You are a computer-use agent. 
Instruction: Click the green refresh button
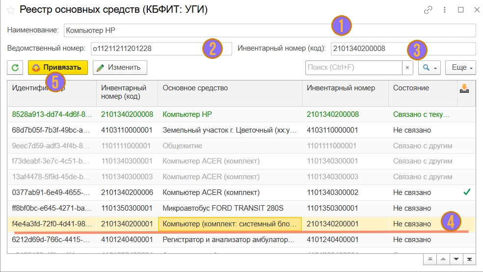pyautogui.click(x=15, y=67)
